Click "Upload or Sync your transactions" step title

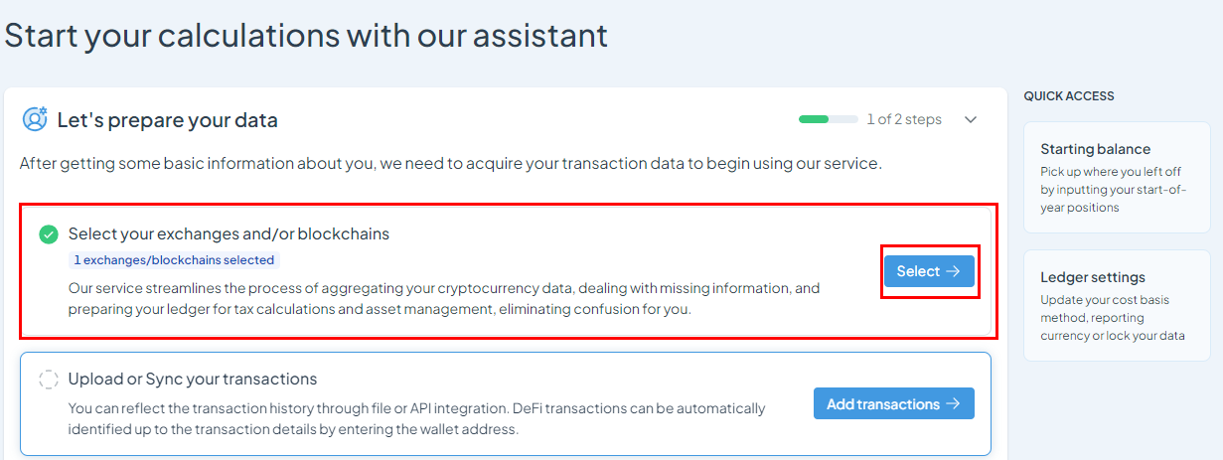pos(193,379)
